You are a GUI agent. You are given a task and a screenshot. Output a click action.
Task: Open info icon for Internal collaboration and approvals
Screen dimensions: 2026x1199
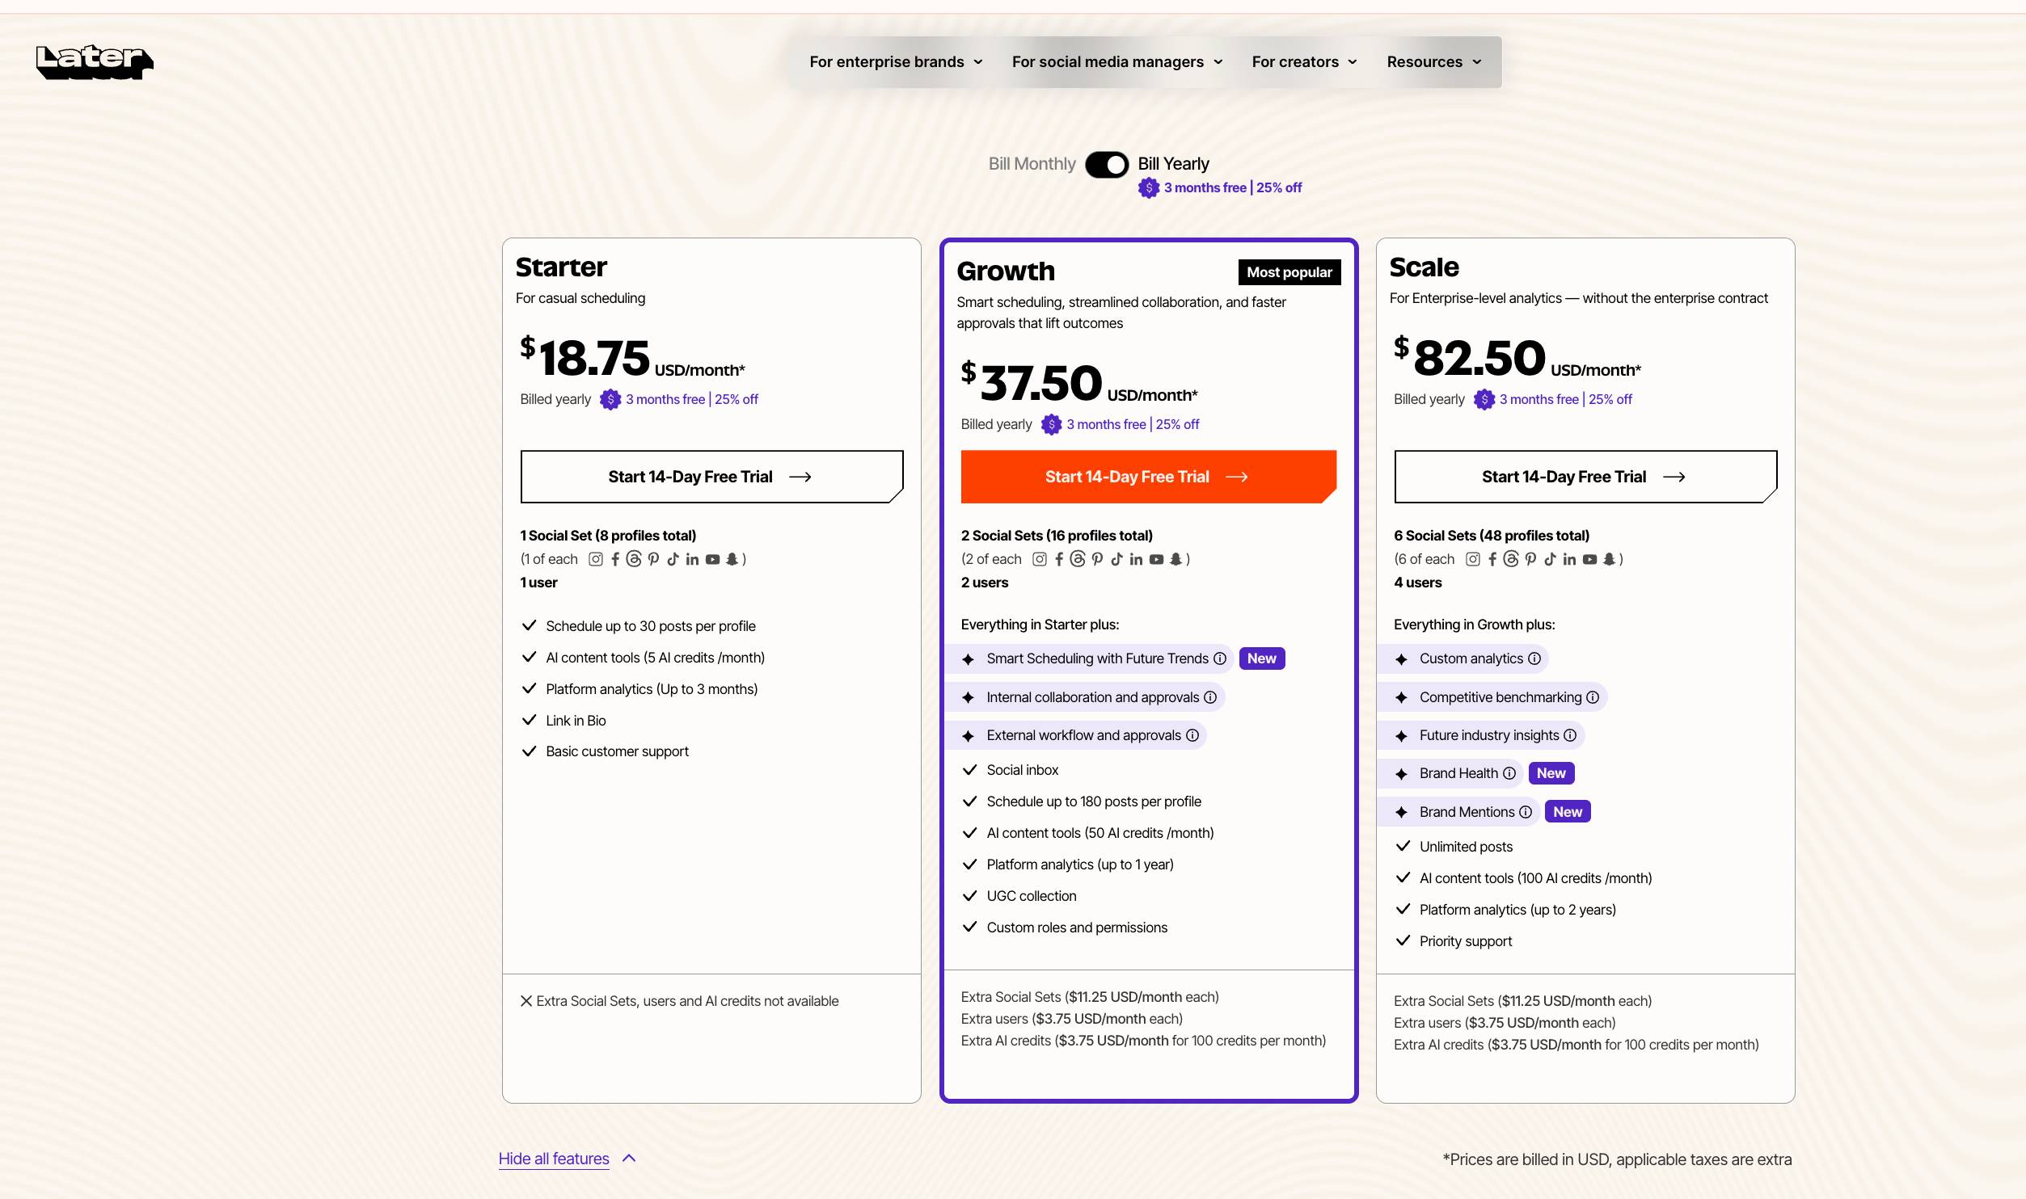1210,697
